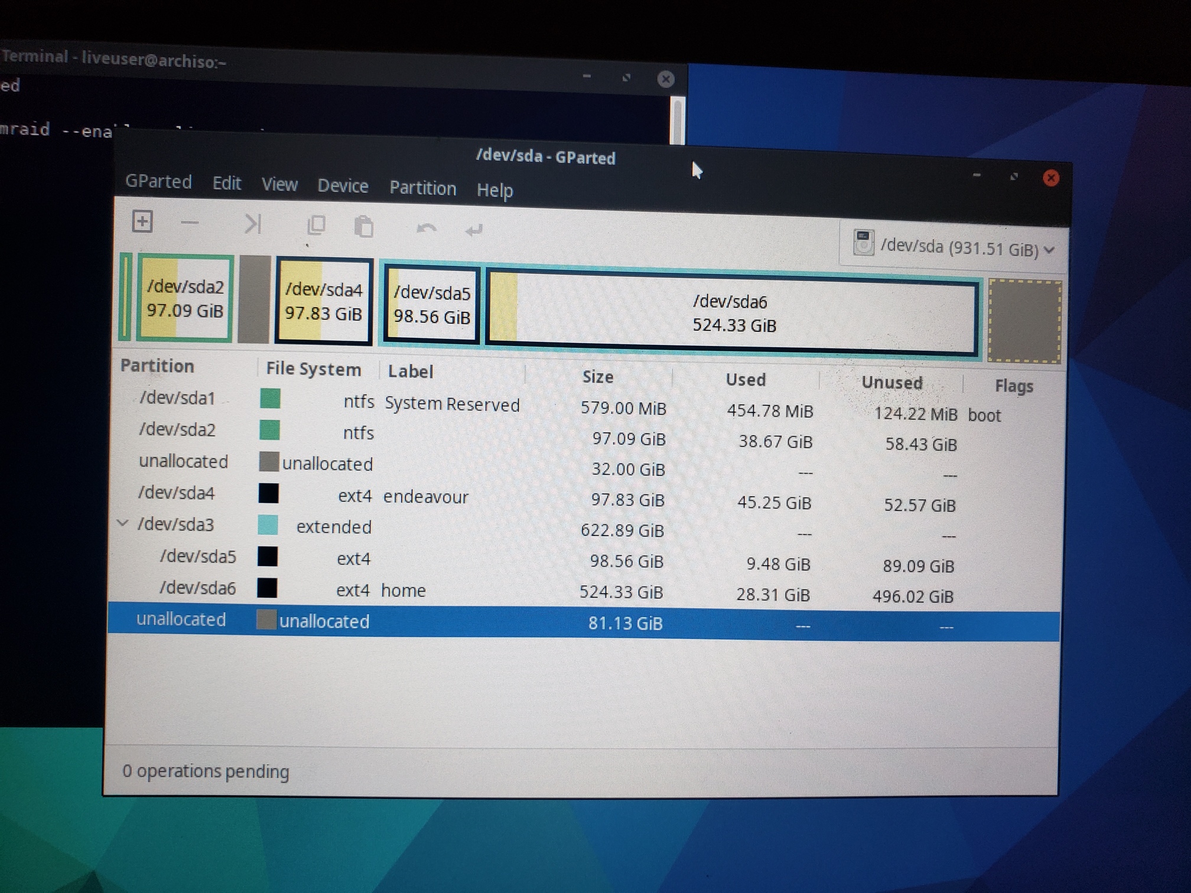Close the Terminal window
The image size is (1191, 893).
point(666,79)
